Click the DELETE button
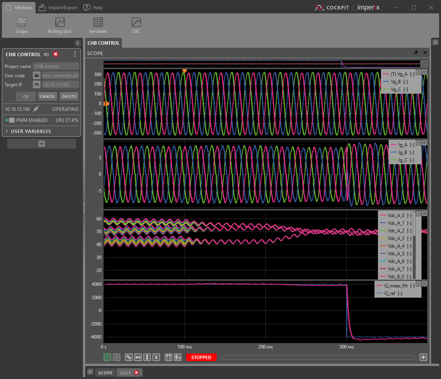This screenshot has width=441, height=379. [69, 96]
